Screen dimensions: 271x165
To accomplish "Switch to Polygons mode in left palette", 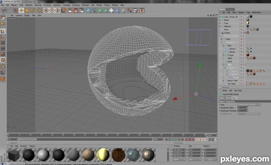I will pyautogui.click(x=3, y=54).
